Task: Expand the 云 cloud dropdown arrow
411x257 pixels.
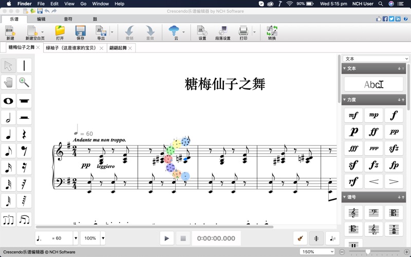Action: [184, 32]
